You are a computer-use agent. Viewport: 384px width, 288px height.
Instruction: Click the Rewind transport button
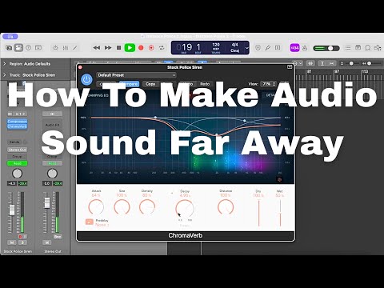[97, 48]
